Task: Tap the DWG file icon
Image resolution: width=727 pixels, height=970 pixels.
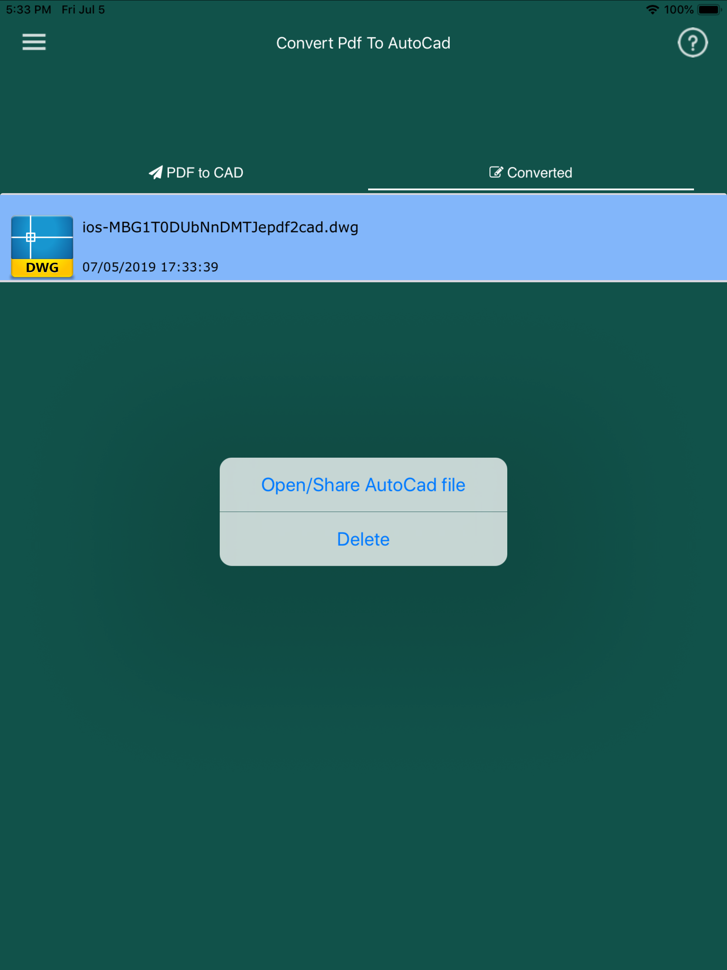Action: 42,246
